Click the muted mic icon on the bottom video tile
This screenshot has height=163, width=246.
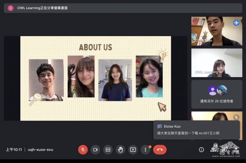[x=236, y=117]
